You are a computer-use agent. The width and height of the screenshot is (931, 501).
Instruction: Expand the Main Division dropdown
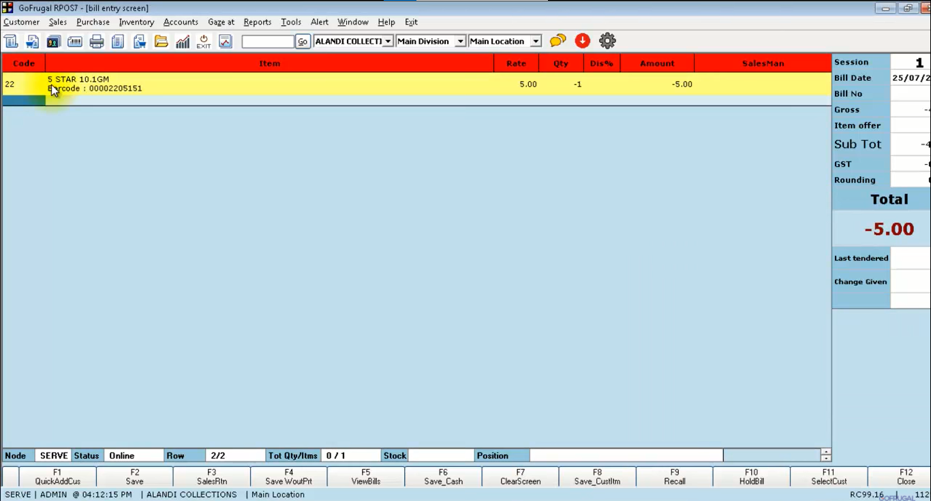click(x=460, y=42)
